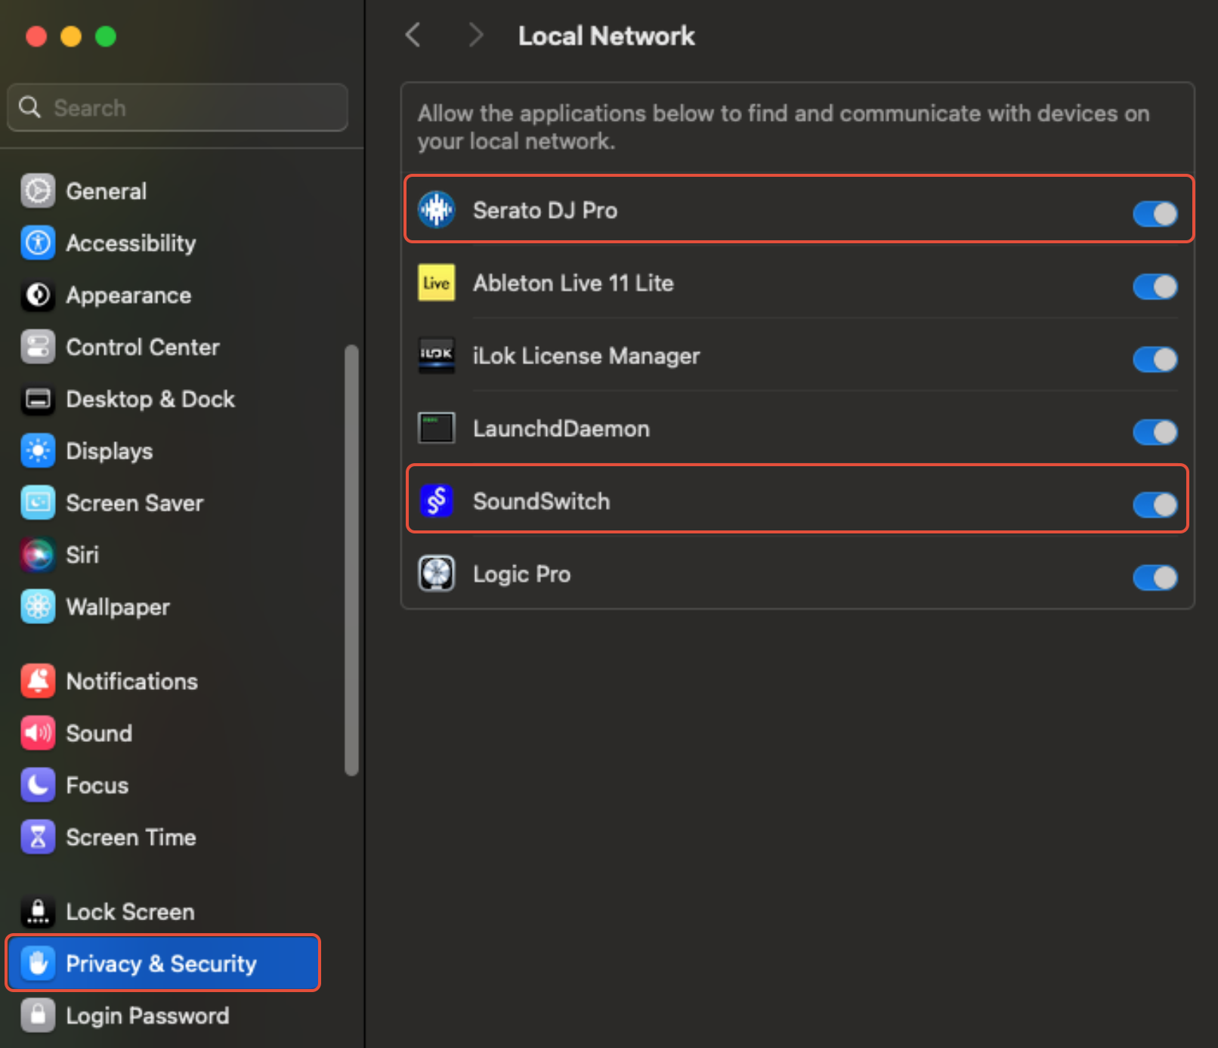This screenshot has width=1218, height=1048.
Task: Click the Displays sun icon
Action: point(38,451)
